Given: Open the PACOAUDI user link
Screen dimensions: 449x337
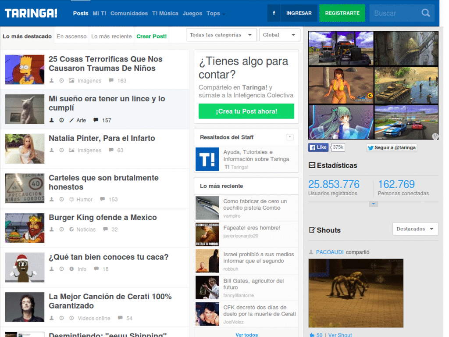Looking at the screenshot, I should click(x=330, y=252).
